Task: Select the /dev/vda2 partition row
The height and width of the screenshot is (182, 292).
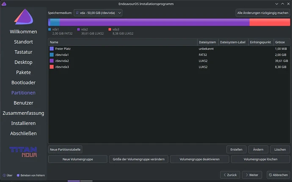Action: point(169,61)
